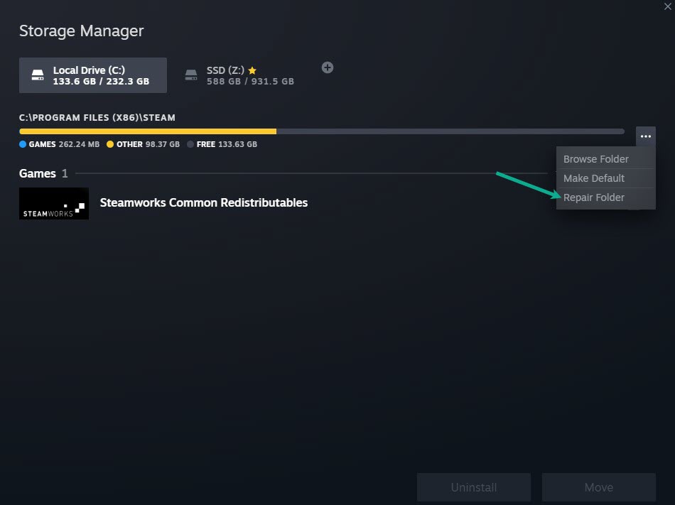Screen dimensions: 675x505
Task: Click the blue GAMES legend dot
Action: pyautogui.click(x=23, y=144)
